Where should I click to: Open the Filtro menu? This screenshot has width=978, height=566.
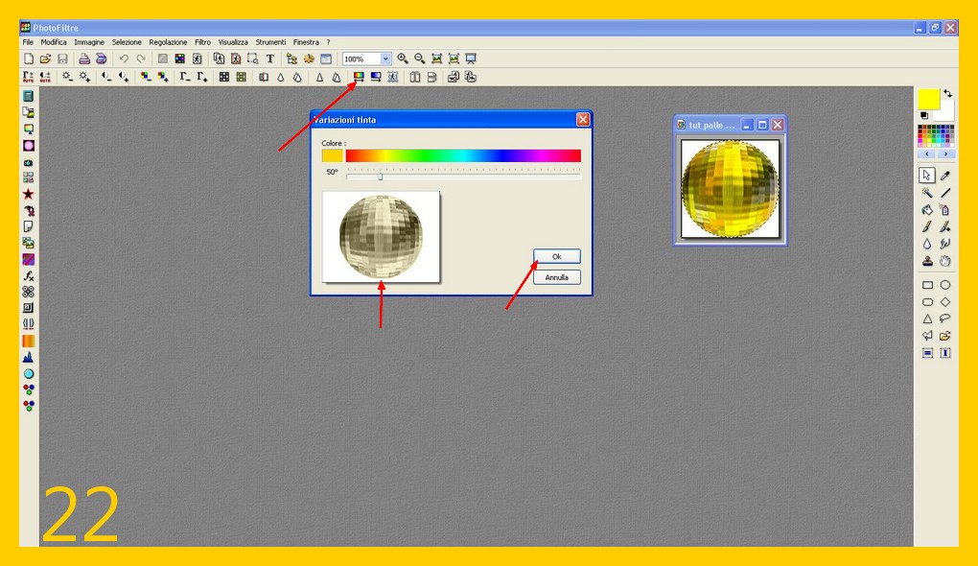click(x=202, y=42)
